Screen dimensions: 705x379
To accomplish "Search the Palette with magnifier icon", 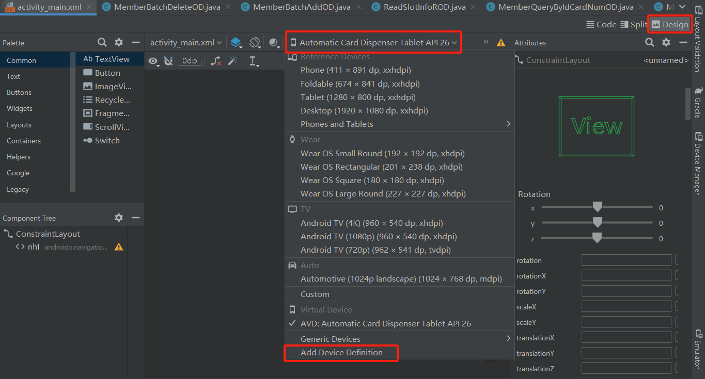I will (x=102, y=42).
